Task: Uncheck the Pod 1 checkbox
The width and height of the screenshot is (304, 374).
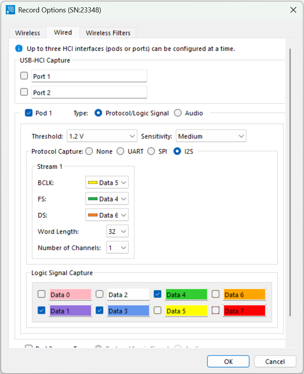Action: click(29, 113)
